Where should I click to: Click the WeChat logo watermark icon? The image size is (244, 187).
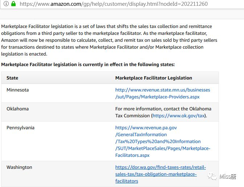click(212, 176)
